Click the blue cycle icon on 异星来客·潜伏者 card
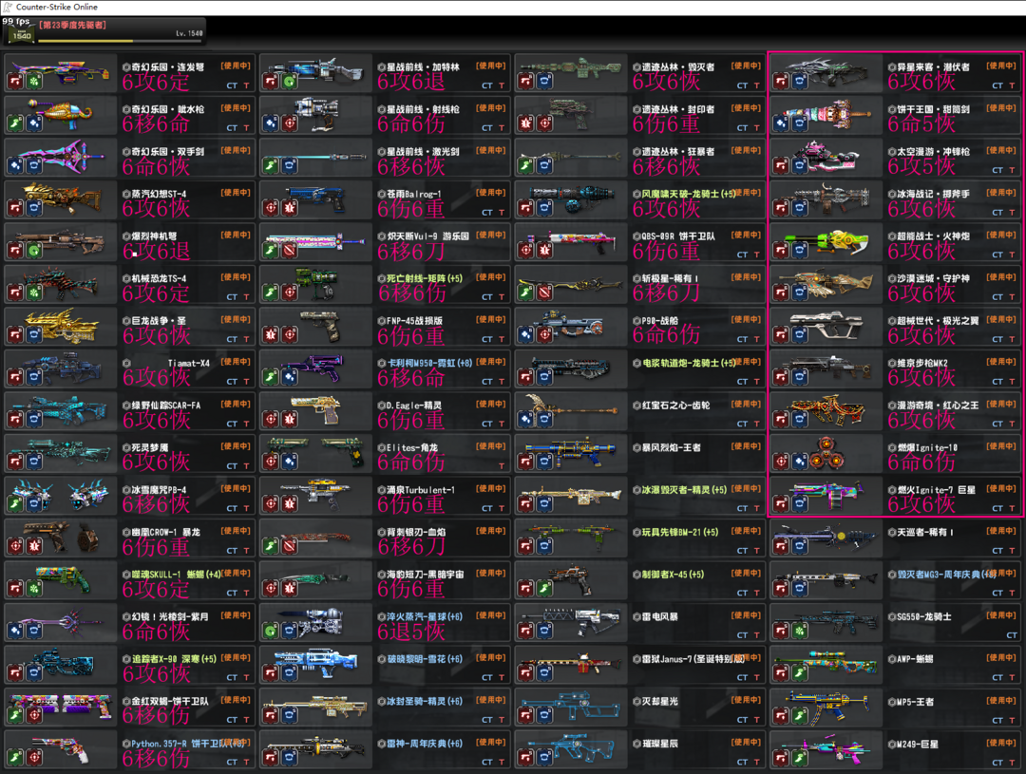Image resolution: width=1026 pixels, height=774 pixels. point(800,81)
